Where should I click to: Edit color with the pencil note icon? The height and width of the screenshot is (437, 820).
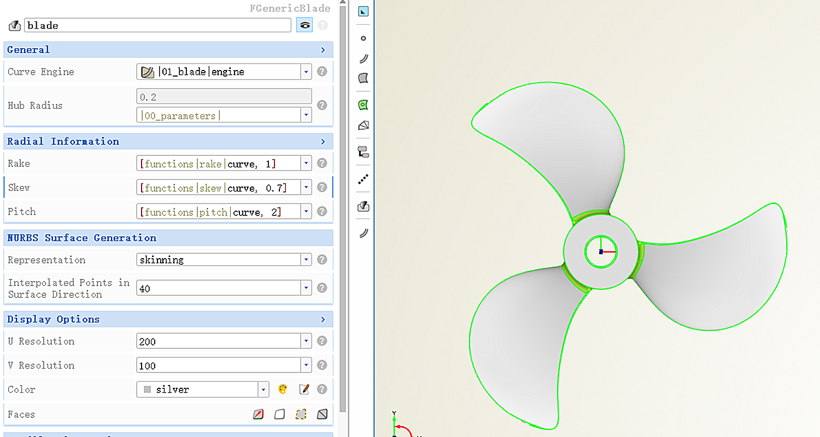click(304, 389)
